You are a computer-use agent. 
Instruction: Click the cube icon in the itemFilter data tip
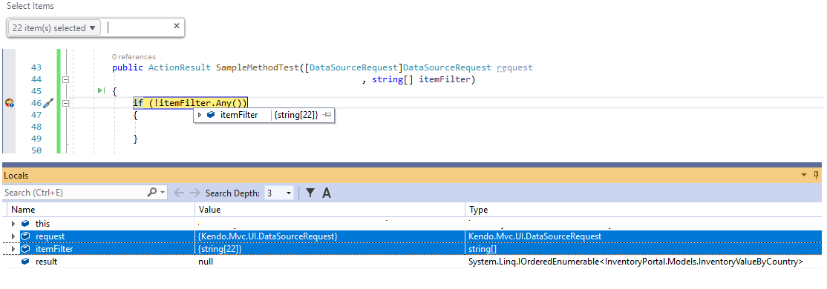(211, 115)
